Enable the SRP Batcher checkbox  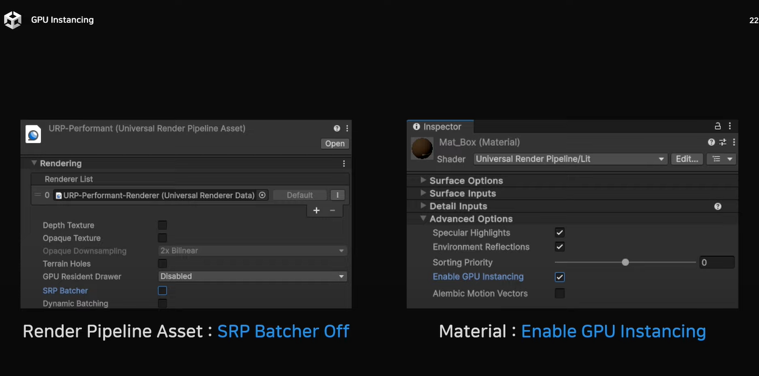pos(163,290)
